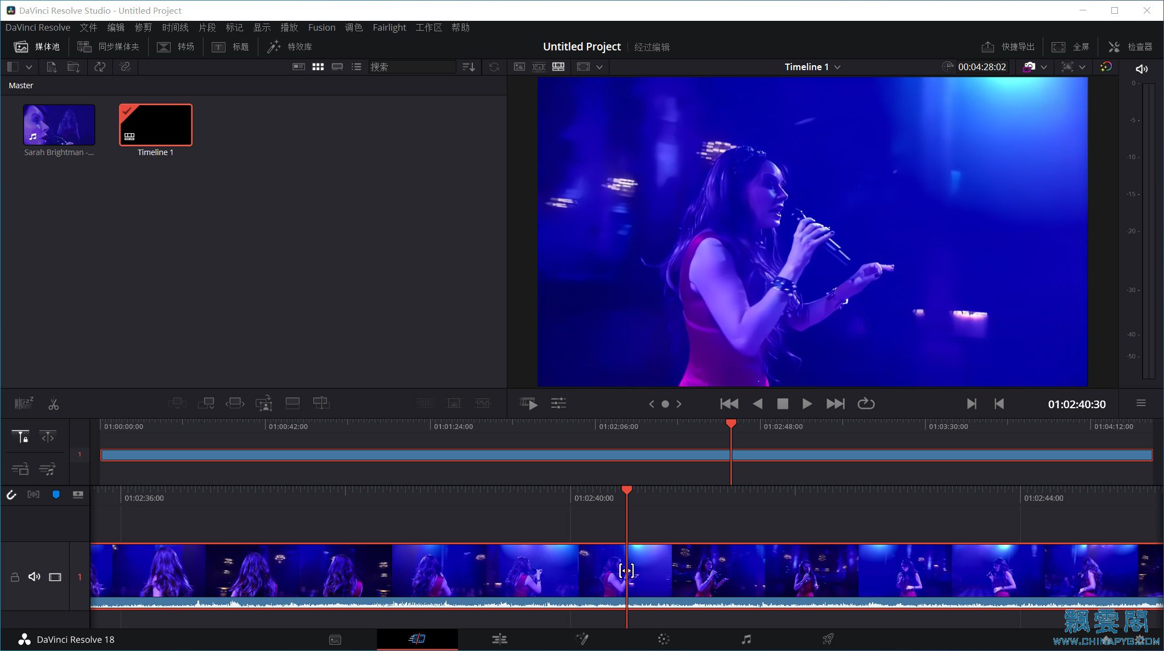
Task: Click the Place on Top edit icon
Action: coord(292,403)
